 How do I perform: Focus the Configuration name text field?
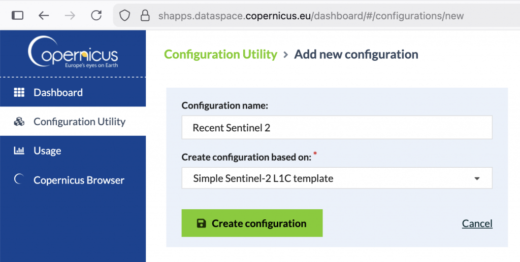click(x=337, y=128)
